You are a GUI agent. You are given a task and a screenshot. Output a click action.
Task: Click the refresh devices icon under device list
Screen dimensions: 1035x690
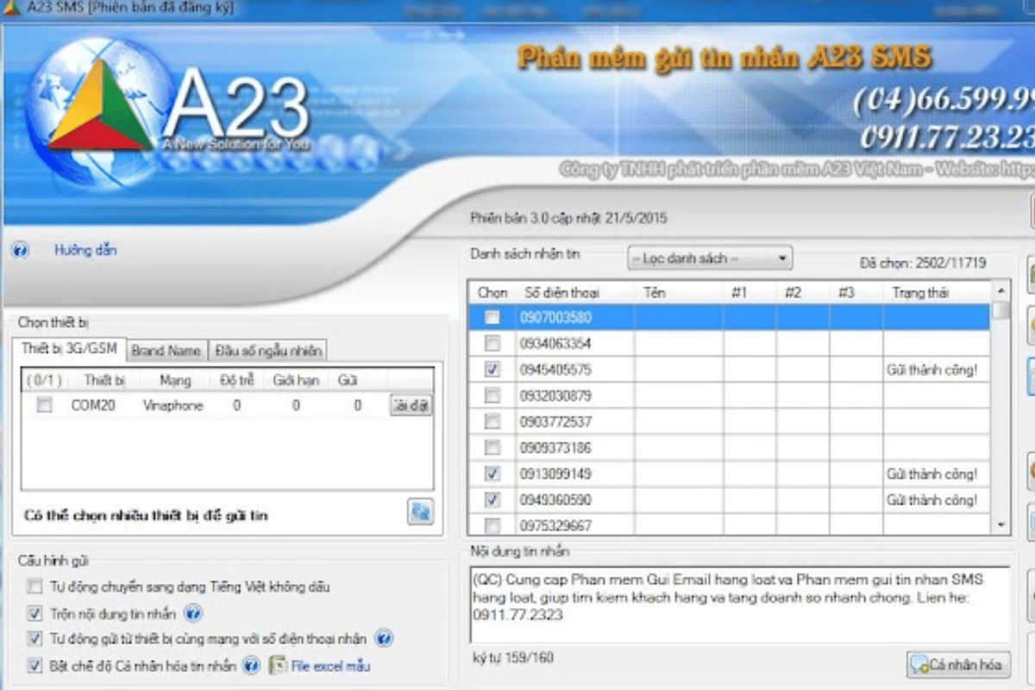click(421, 511)
